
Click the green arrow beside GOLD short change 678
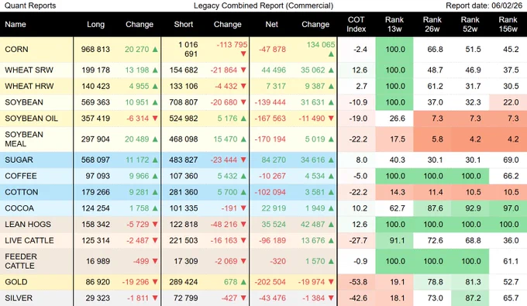243,282
